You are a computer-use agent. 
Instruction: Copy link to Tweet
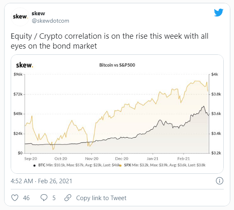click(x=101, y=198)
